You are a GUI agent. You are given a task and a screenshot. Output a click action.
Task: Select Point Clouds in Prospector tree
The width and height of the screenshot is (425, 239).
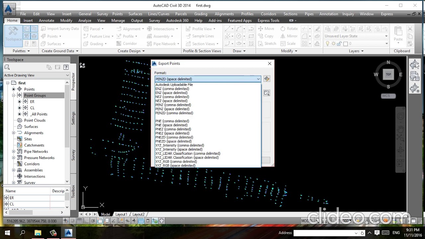(x=35, y=120)
